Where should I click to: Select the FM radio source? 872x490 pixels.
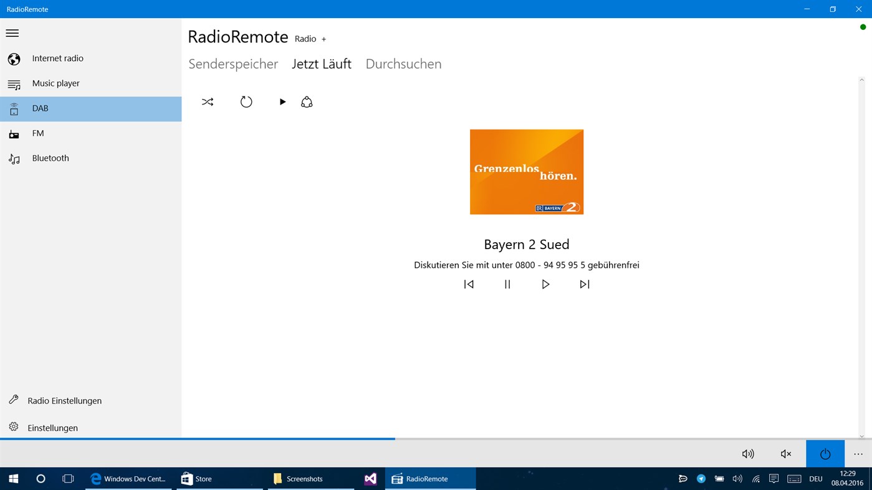pos(37,133)
